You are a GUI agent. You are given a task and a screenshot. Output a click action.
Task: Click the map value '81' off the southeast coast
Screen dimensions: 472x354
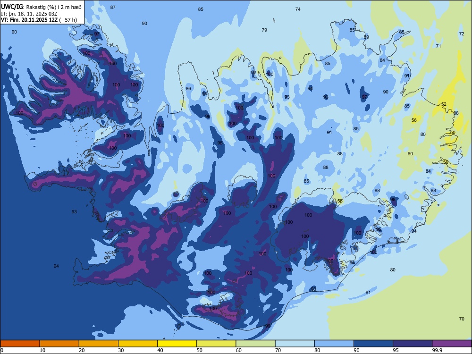(368, 293)
